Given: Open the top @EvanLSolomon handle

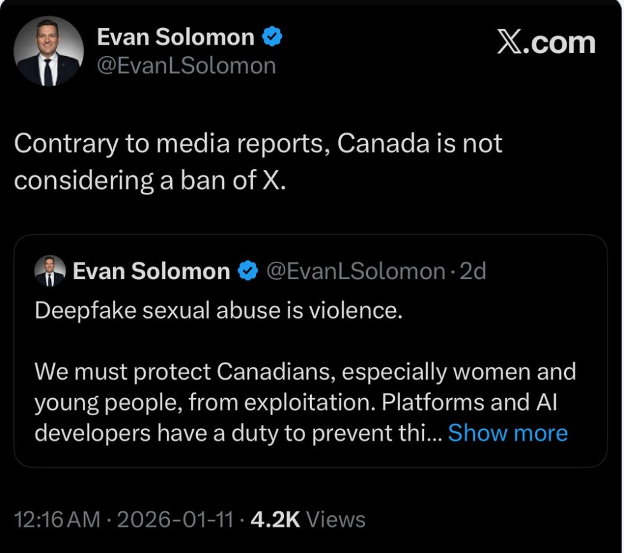Looking at the screenshot, I should point(186,66).
